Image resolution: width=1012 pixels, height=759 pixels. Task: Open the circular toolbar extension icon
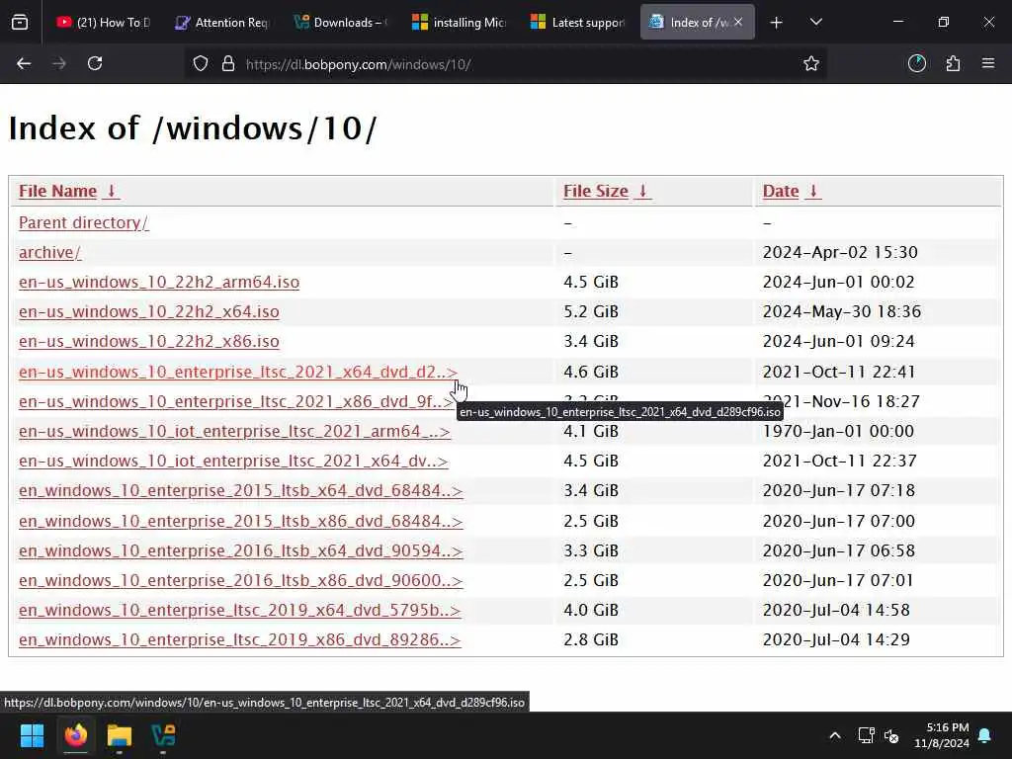(916, 63)
